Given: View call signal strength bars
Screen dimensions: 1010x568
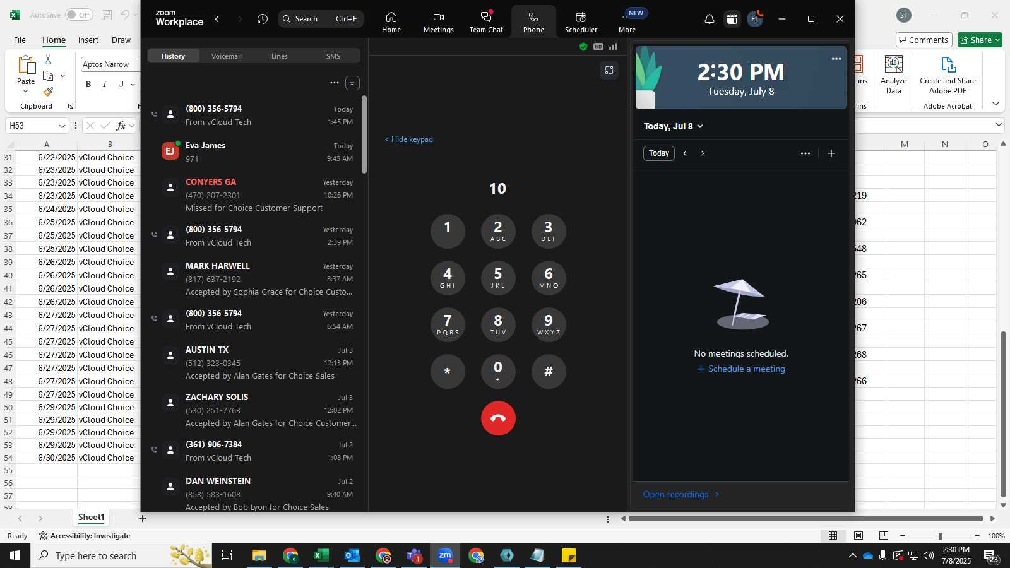Looking at the screenshot, I should [x=614, y=47].
